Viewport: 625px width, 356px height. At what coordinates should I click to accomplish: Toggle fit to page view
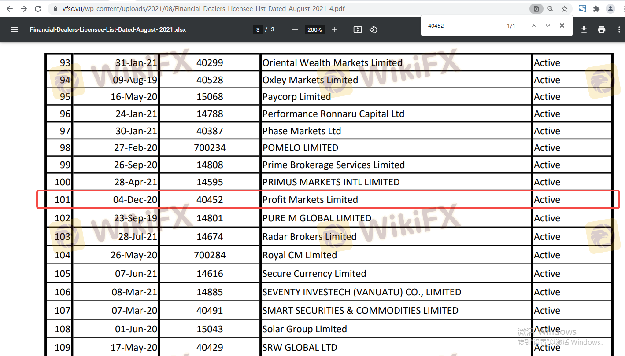point(358,29)
